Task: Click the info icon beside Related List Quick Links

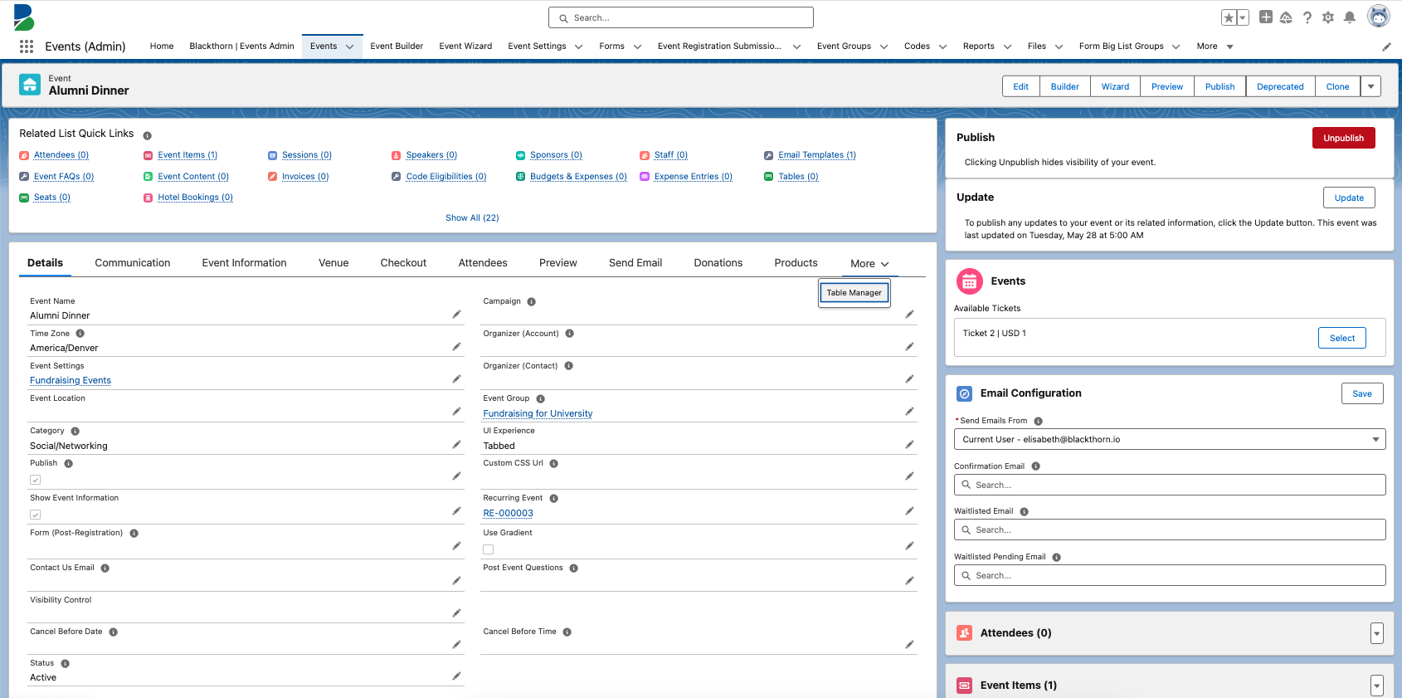Action: pos(148,135)
